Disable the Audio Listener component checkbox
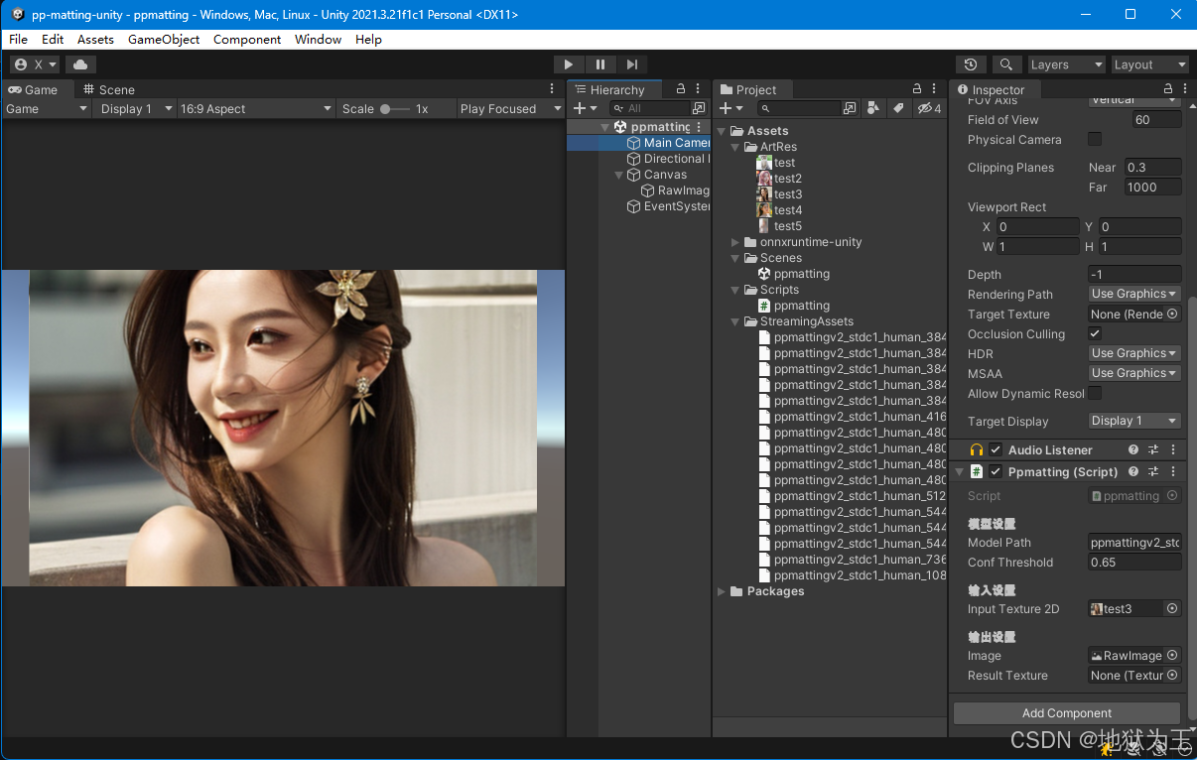This screenshot has width=1197, height=760. [x=996, y=450]
